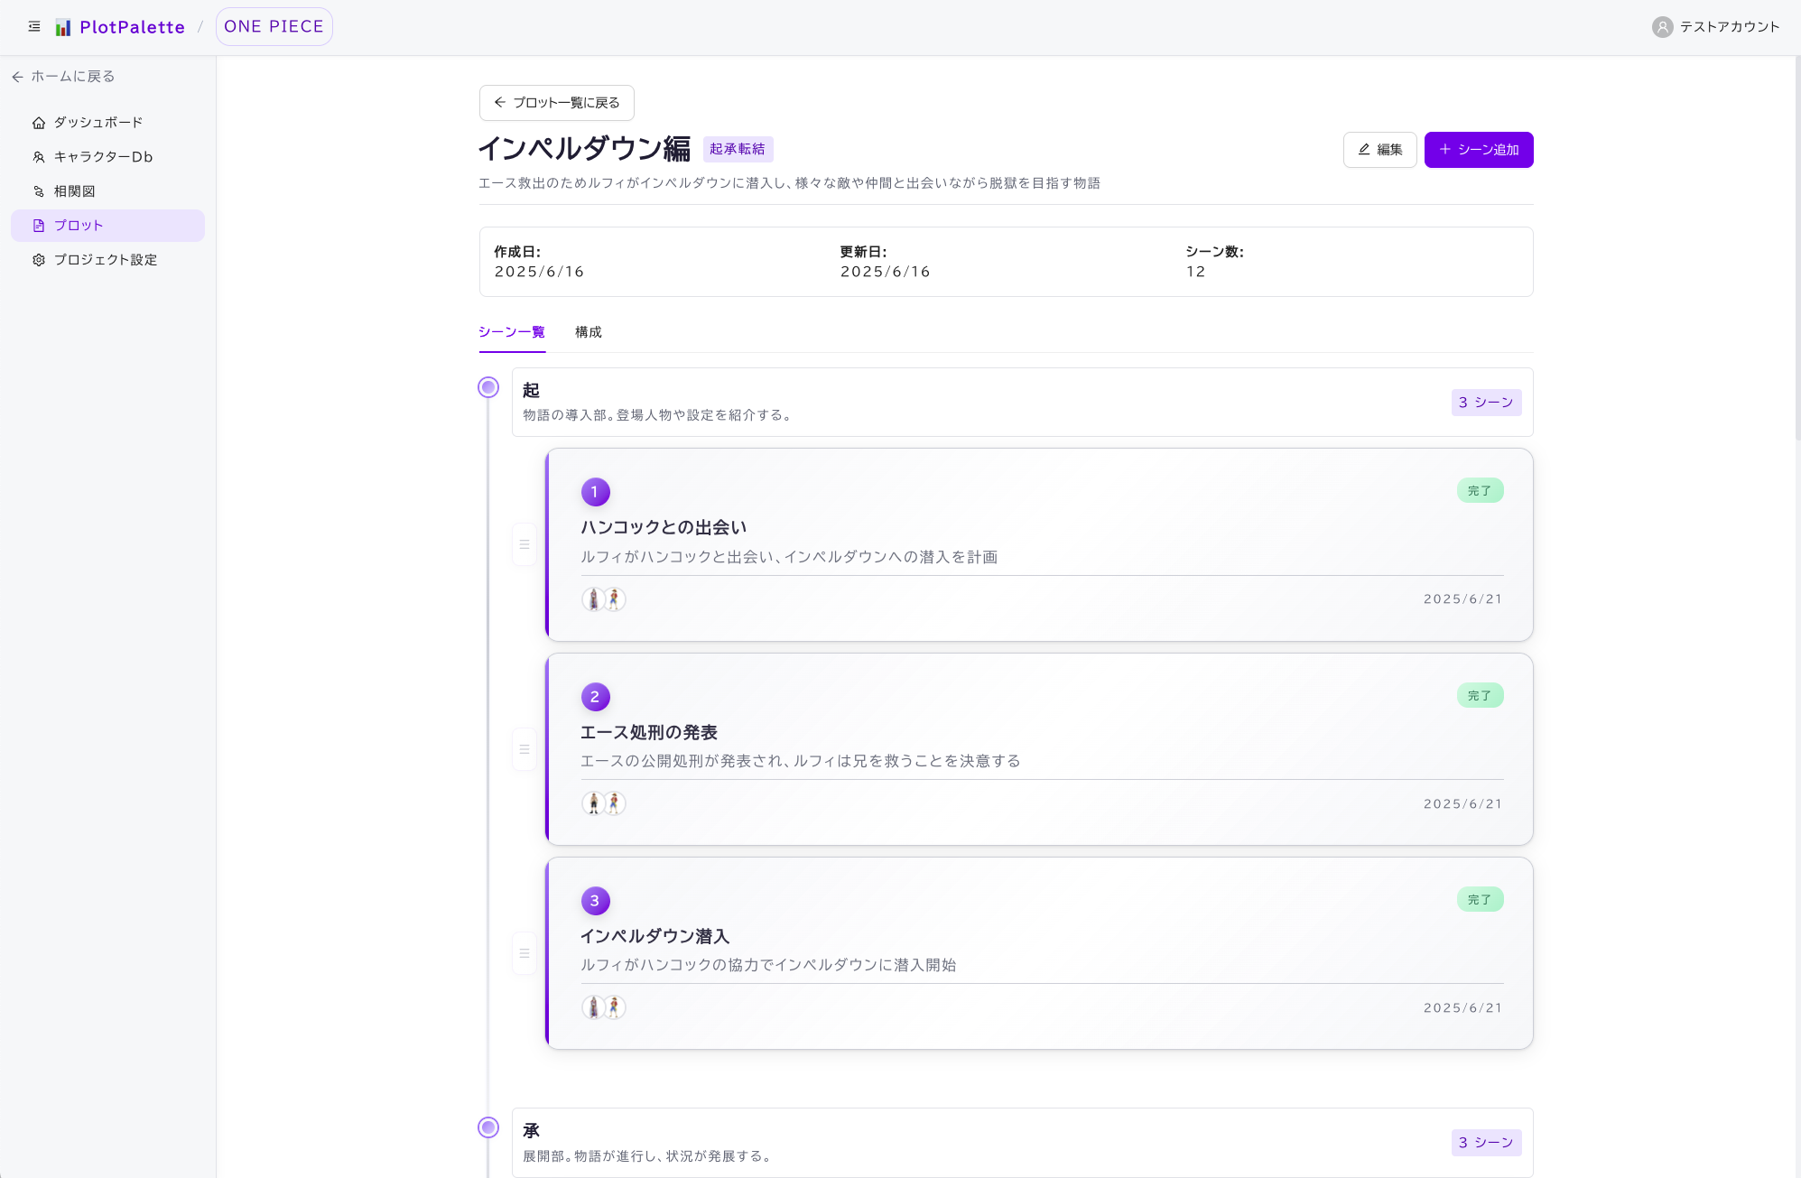Open the ハンコックとの出会い scene title

(x=664, y=527)
